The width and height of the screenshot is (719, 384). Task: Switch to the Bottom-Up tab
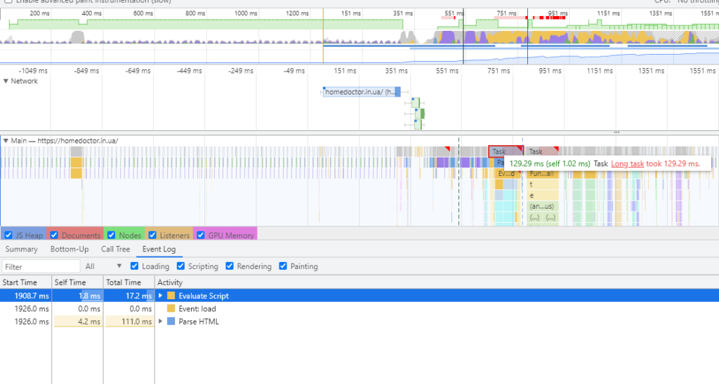click(70, 249)
